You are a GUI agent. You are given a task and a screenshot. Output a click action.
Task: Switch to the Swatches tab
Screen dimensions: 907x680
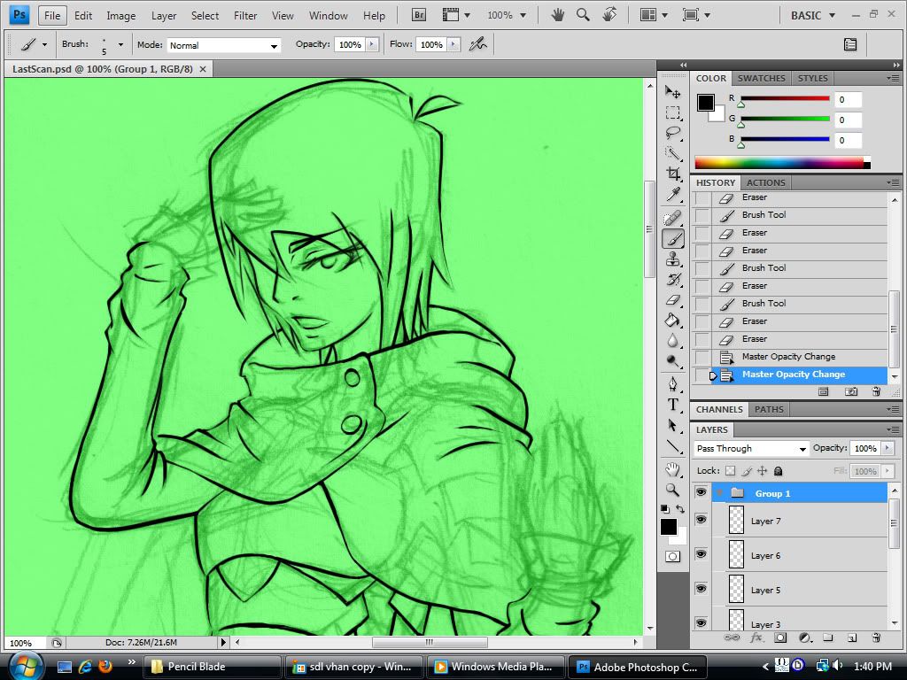[x=761, y=78]
